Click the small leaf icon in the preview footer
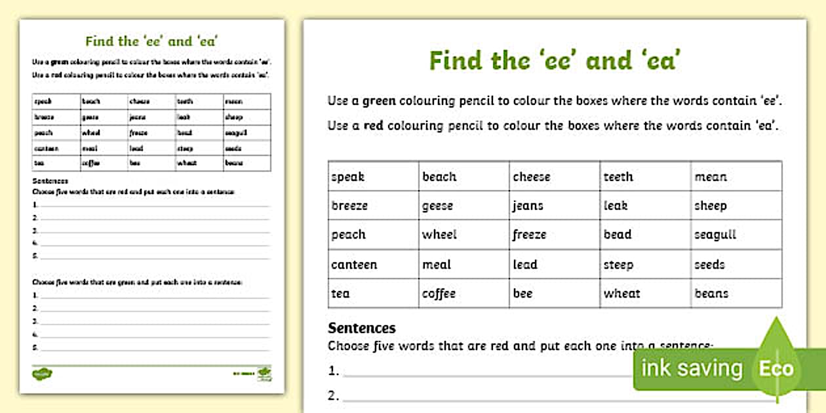This screenshot has height=413, width=826. click(264, 372)
